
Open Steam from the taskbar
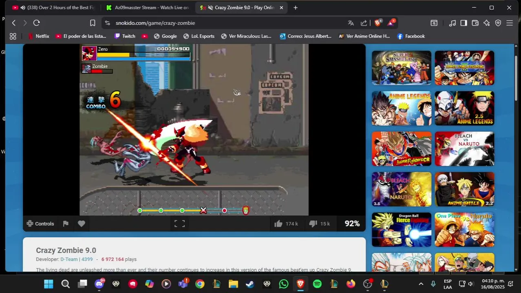tap(250, 284)
